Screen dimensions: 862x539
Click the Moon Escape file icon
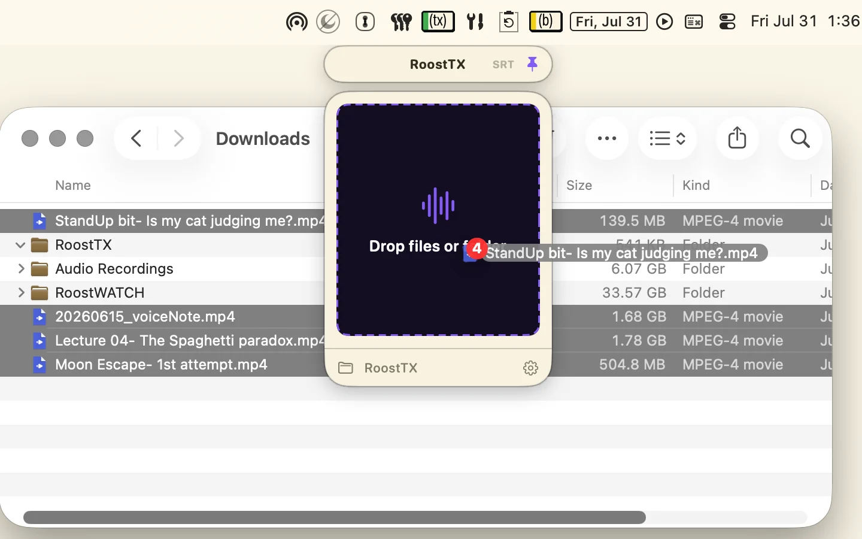point(40,365)
